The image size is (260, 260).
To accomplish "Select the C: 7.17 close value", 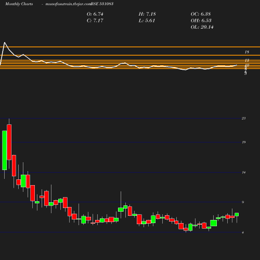I will click(x=95, y=20).
